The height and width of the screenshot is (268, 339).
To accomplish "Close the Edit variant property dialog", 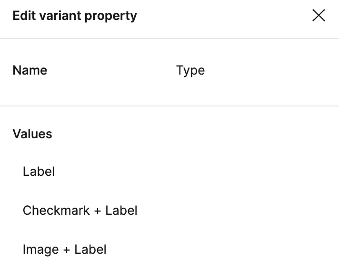I will 319,16.
